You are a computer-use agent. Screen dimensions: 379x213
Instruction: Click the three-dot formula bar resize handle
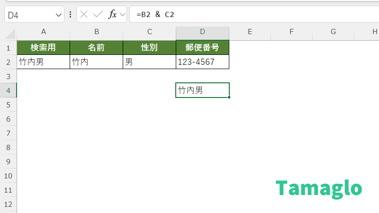click(71, 14)
